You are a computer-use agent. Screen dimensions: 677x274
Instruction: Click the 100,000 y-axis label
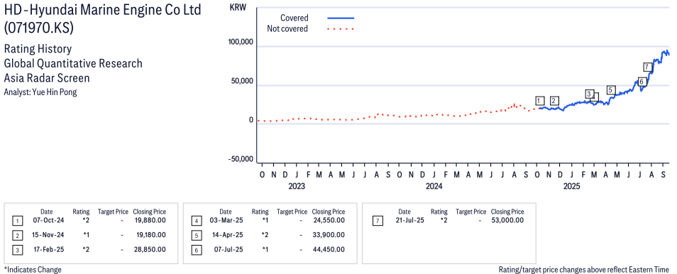(x=240, y=42)
